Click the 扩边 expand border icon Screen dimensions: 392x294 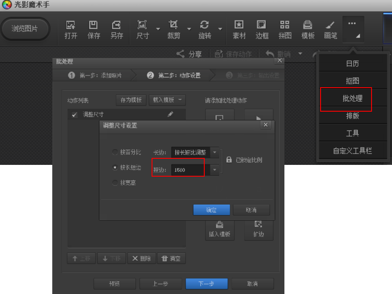(x=259, y=230)
